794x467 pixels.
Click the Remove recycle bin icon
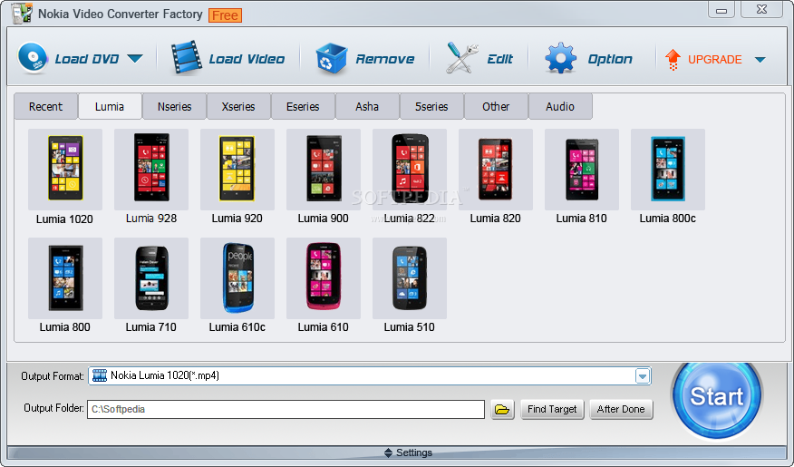(x=332, y=59)
